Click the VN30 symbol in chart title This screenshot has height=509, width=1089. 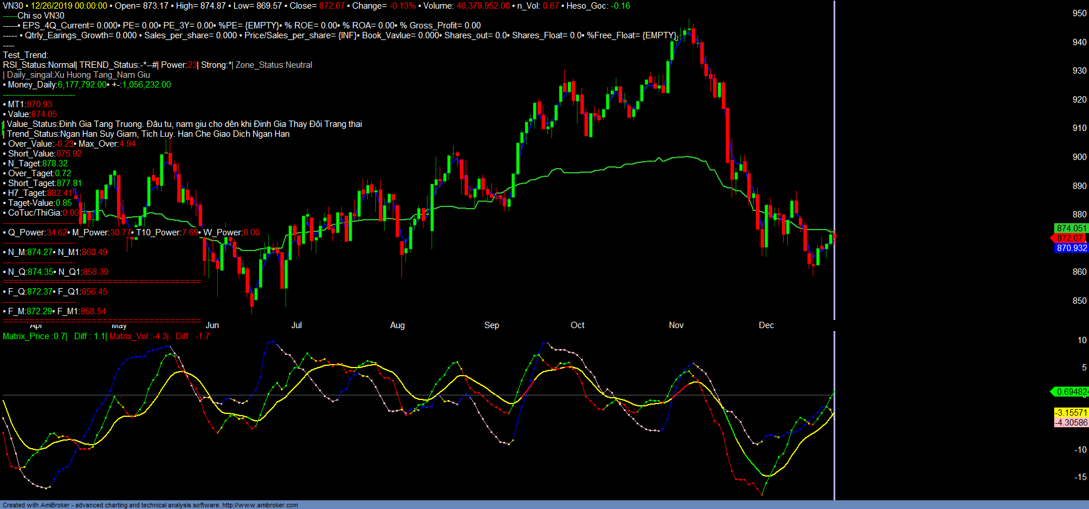point(13,6)
